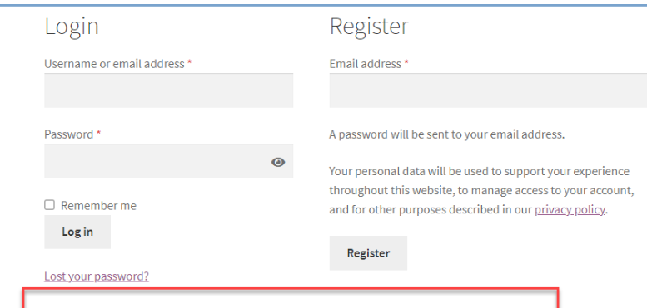The height and width of the screenshot is (308, 647).
Task: Open the Lost your password? link
Action: [97, 276]
